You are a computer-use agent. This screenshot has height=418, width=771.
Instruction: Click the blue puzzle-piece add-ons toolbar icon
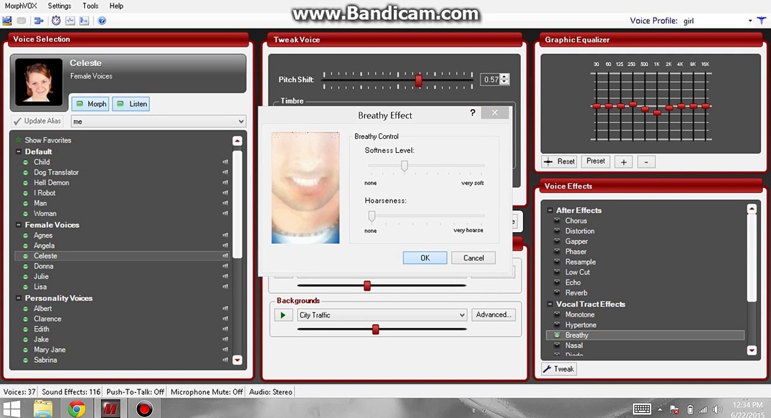(x=39, y=20)
